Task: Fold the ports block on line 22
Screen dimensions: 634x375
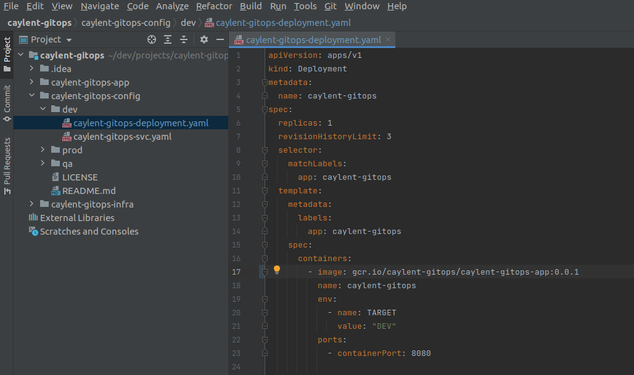Action: tap(265, 340)
